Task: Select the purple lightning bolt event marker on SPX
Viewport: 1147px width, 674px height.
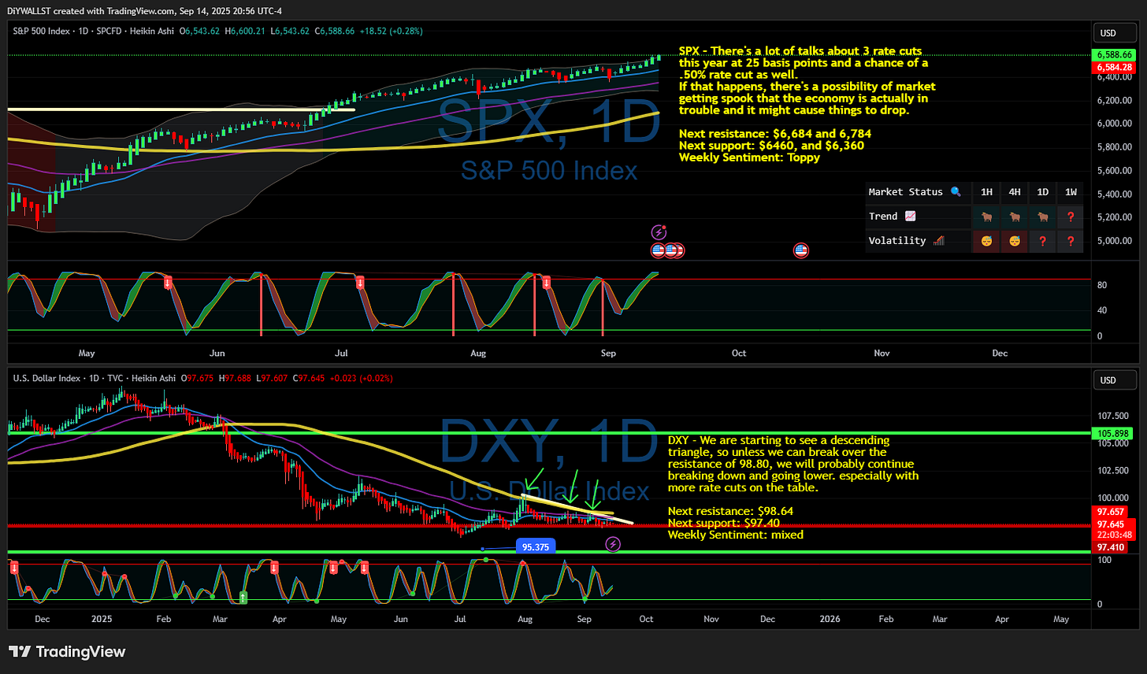Action: coord(659,231)
